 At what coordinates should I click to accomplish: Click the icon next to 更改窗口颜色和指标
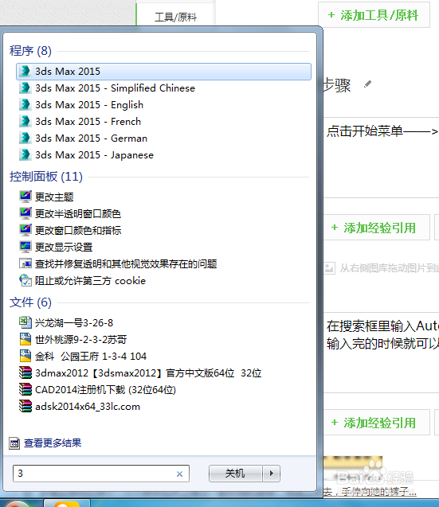[25, 230]
